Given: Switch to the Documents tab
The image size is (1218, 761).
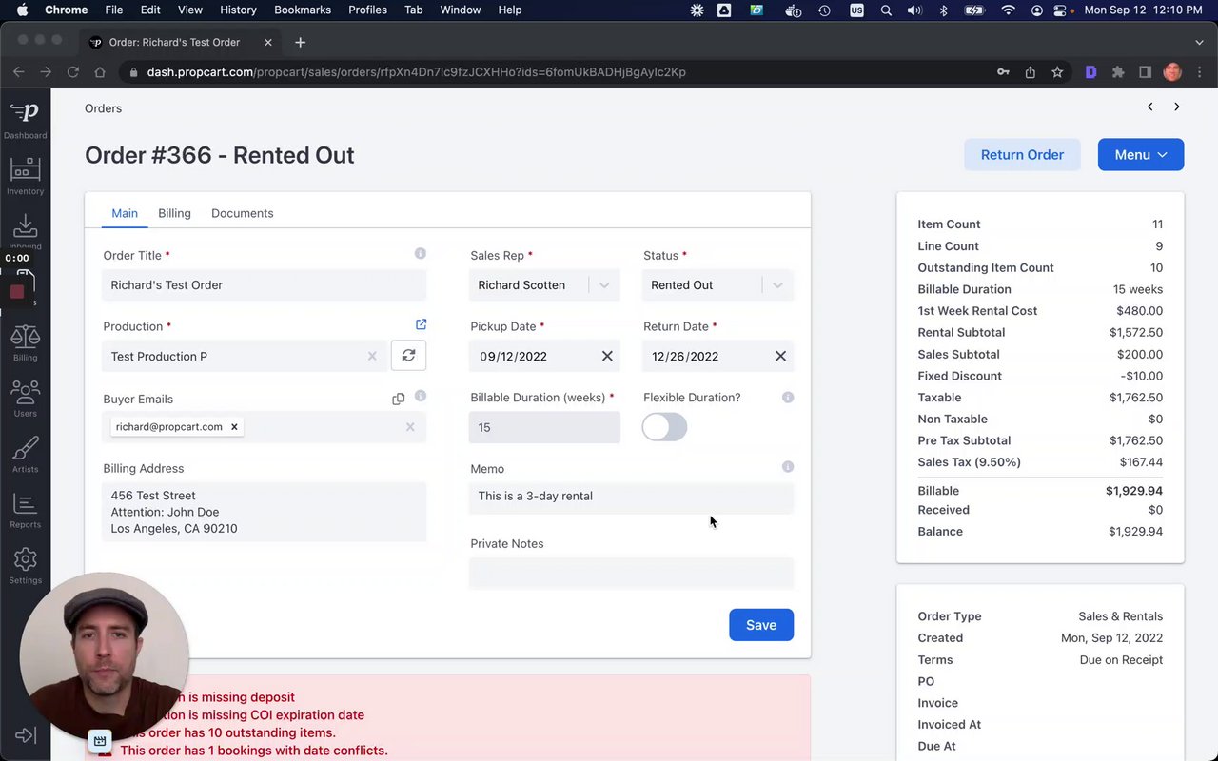Looking at the screenshot, I should tap(242, 213).
